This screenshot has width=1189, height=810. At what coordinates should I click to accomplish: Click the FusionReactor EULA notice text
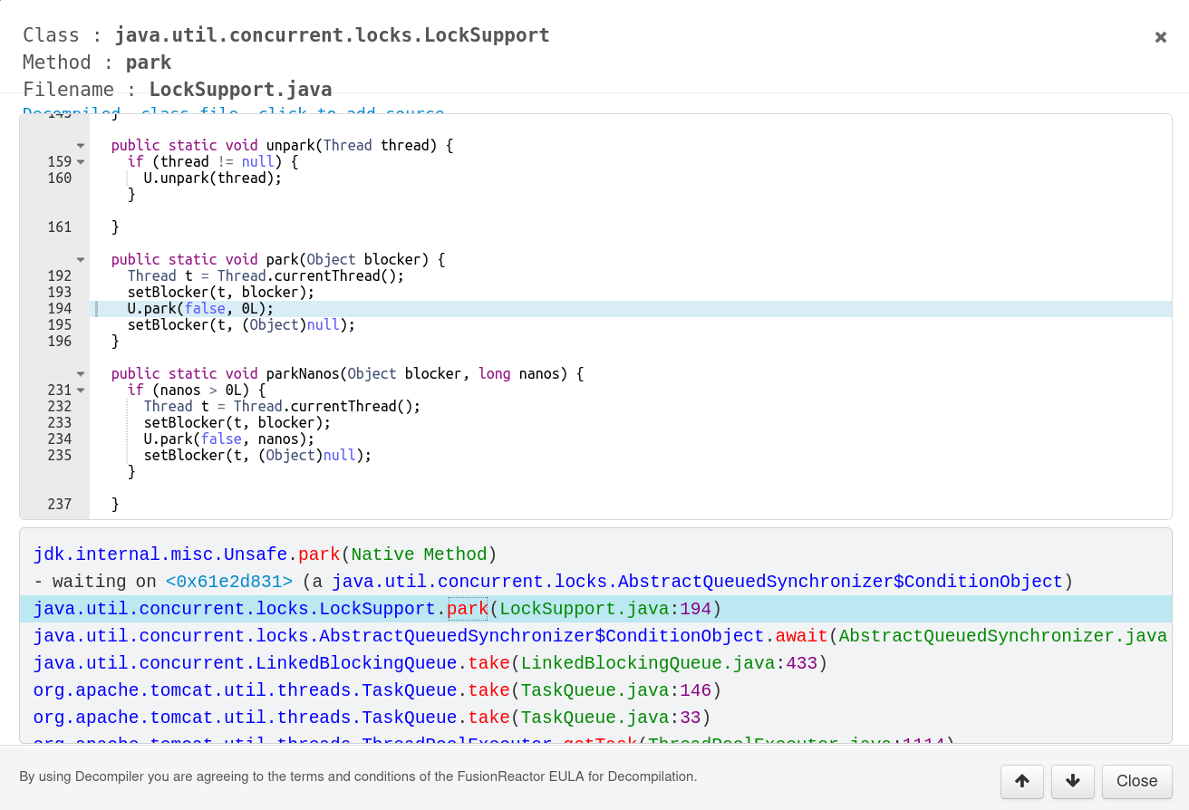358,776
